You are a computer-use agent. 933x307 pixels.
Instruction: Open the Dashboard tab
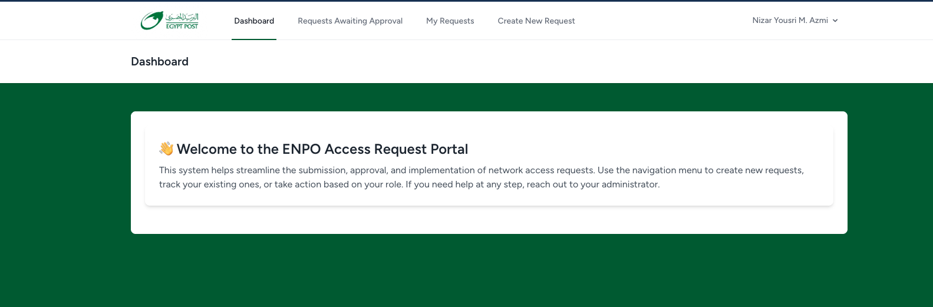coord(254,21)
